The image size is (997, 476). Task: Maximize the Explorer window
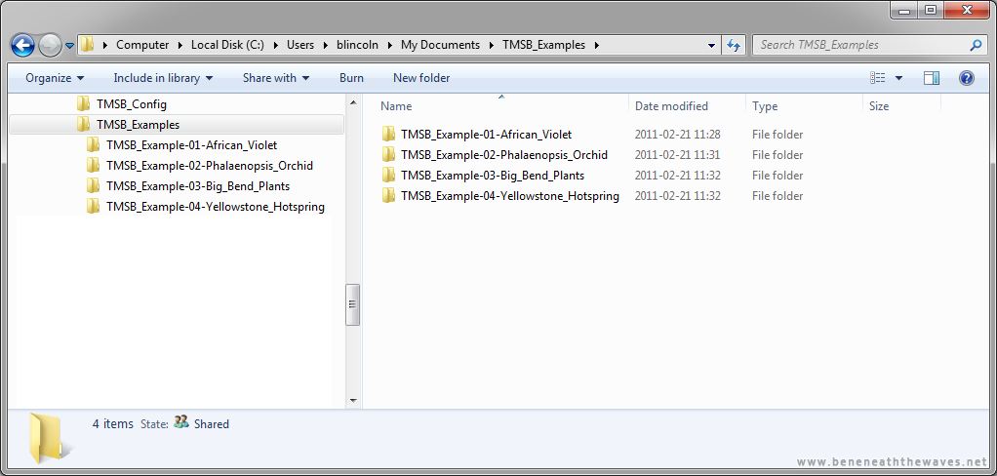coord(930,10)
